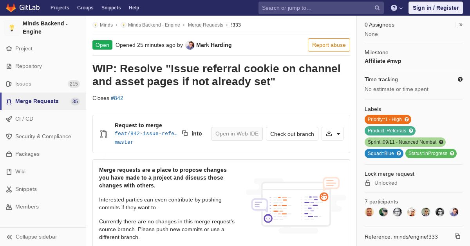Copy source branch name icon

point(185,133)
